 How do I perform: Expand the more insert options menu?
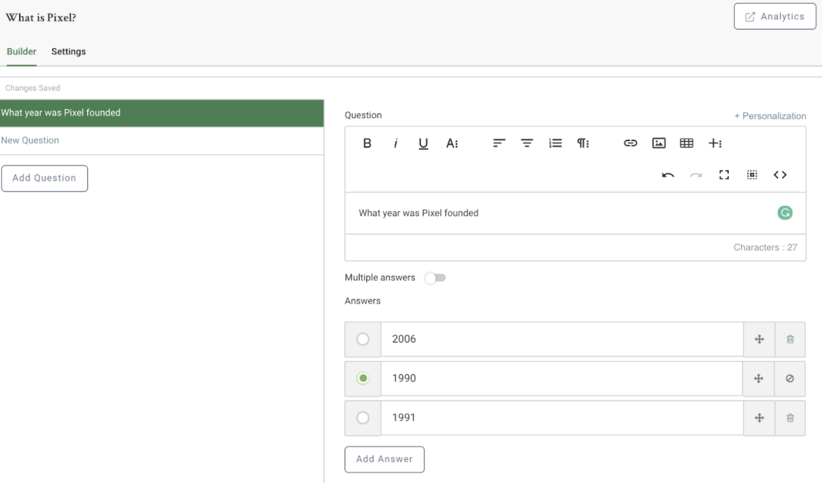coord(715,143)
